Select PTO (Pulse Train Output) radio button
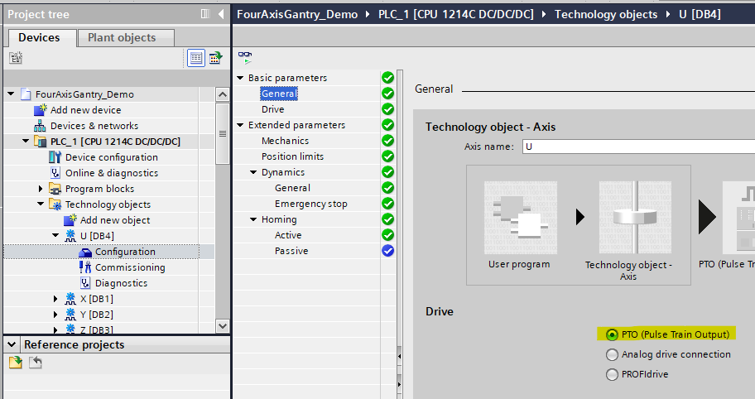Image resolution: width=755 pixels, height=399 pixels. point(612,334)
